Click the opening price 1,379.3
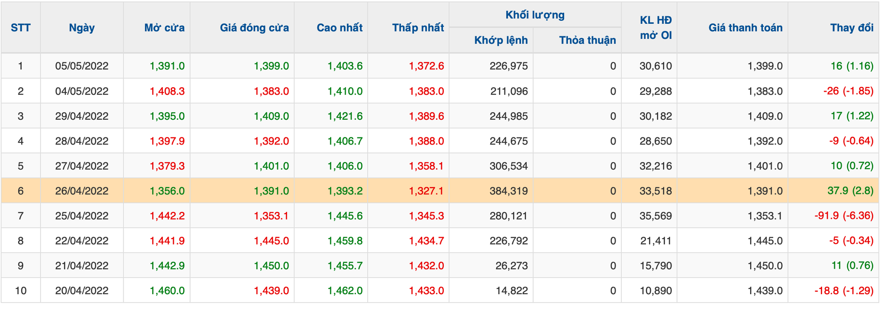This screenshot has height=318, width=883. click(x=167, y=166)
